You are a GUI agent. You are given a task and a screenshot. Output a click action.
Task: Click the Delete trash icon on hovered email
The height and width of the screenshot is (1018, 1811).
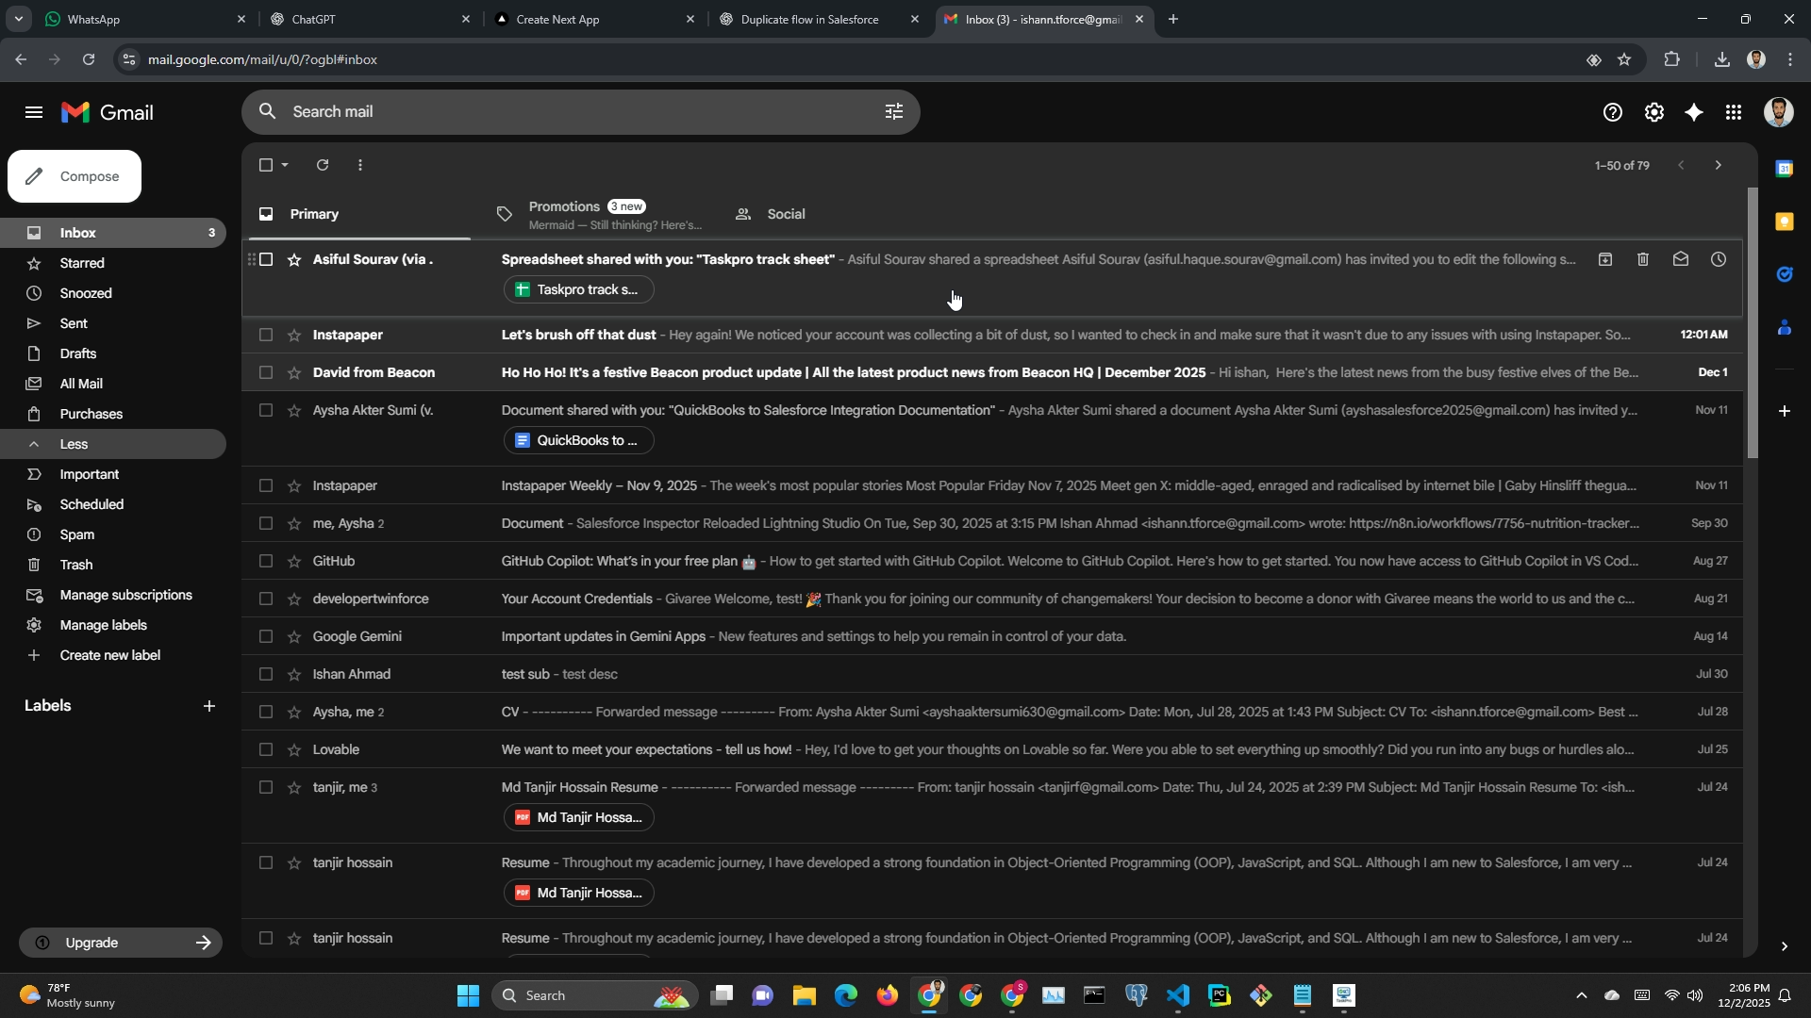(x=1642, y=259)
